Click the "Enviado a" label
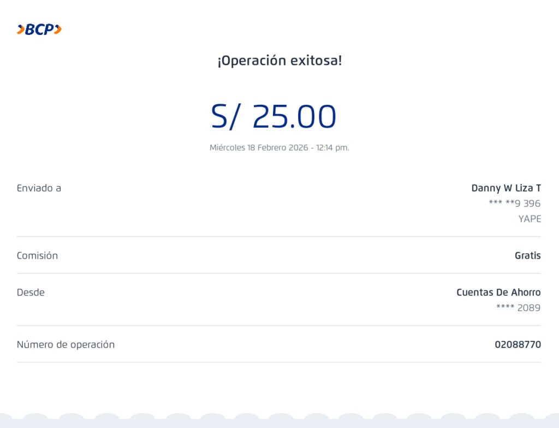Screen dimensions: 559x428 click(39, 188)
